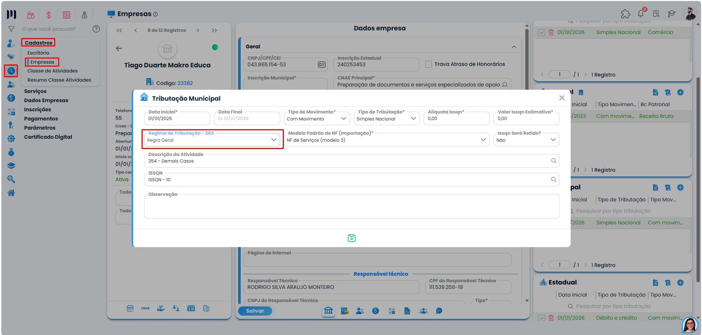The height and width of the screenshot is (335, 702).
Task: Click the money bag icon in top bar
Action: (x=85, y=15)
